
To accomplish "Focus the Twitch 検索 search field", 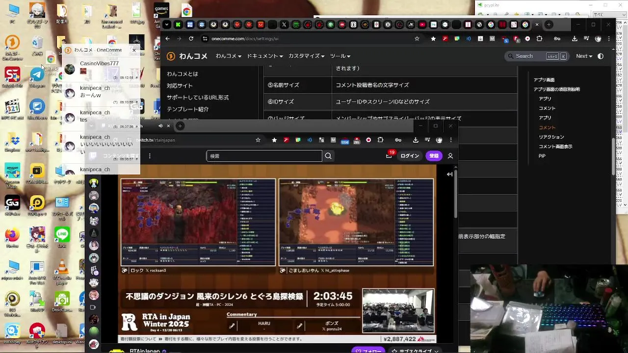I will (x=264, y=156).
